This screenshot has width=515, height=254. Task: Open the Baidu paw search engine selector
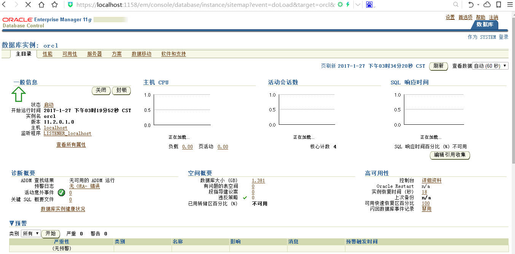coord(369,5)
